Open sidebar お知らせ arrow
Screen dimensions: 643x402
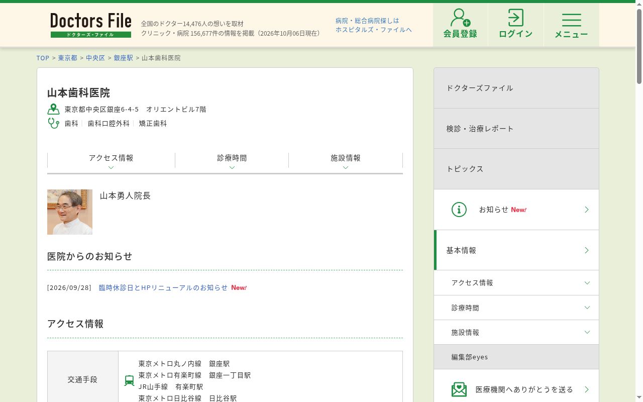[x=587, y=210]
